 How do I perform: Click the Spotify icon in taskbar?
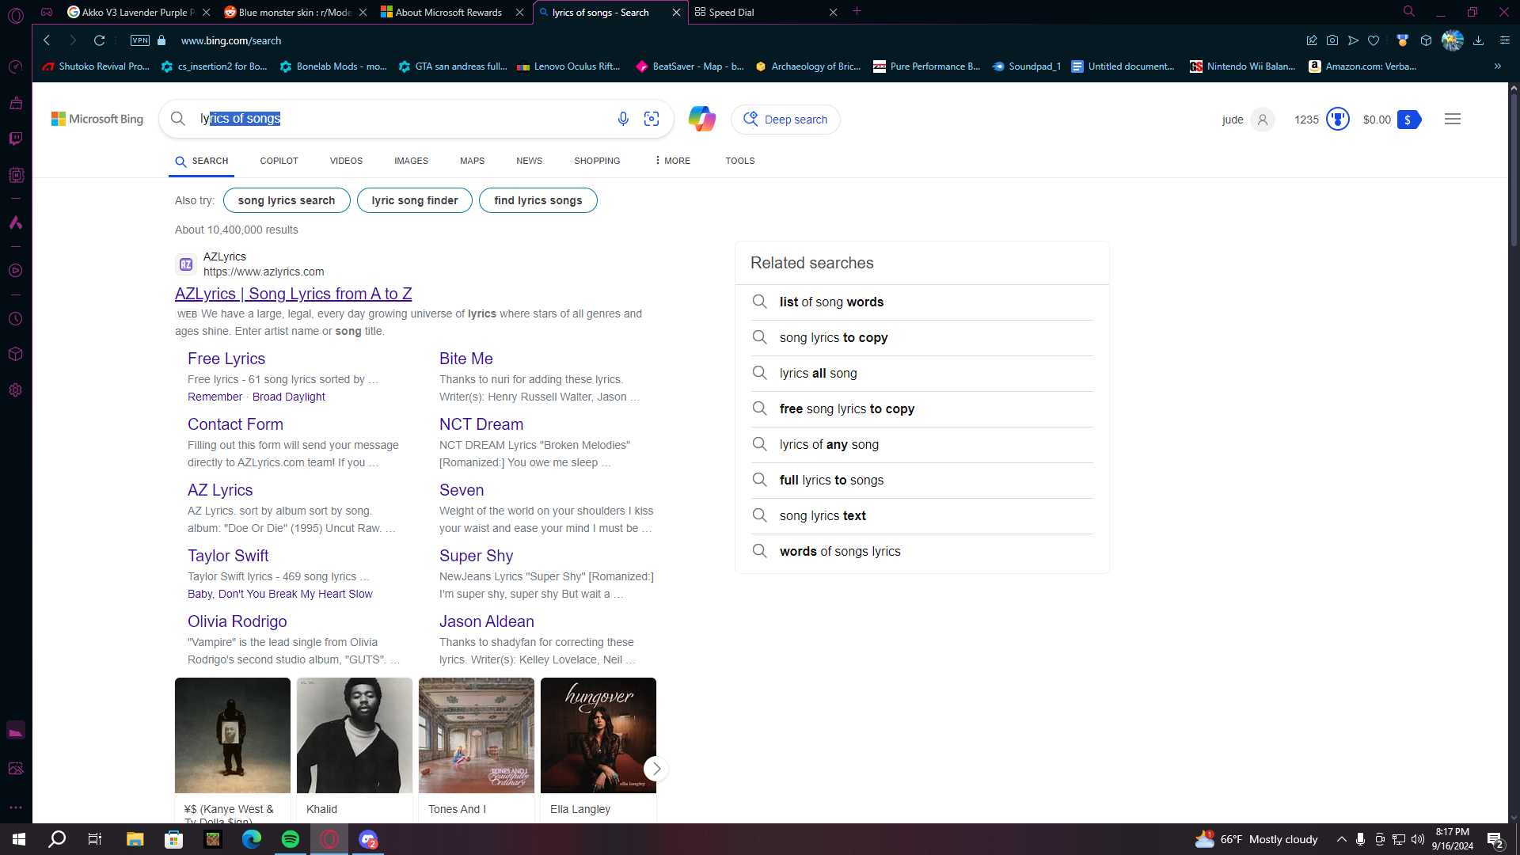click(x=291, y=839)
